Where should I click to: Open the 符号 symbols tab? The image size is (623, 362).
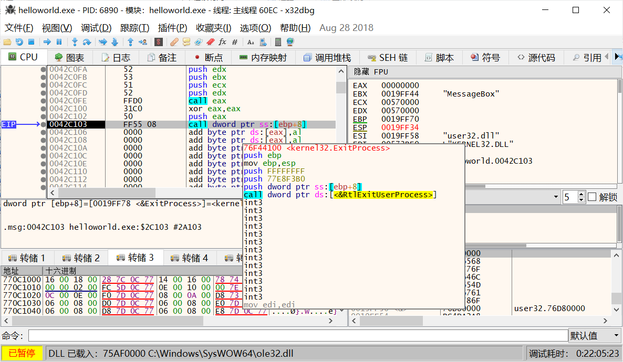coord(485,58)
